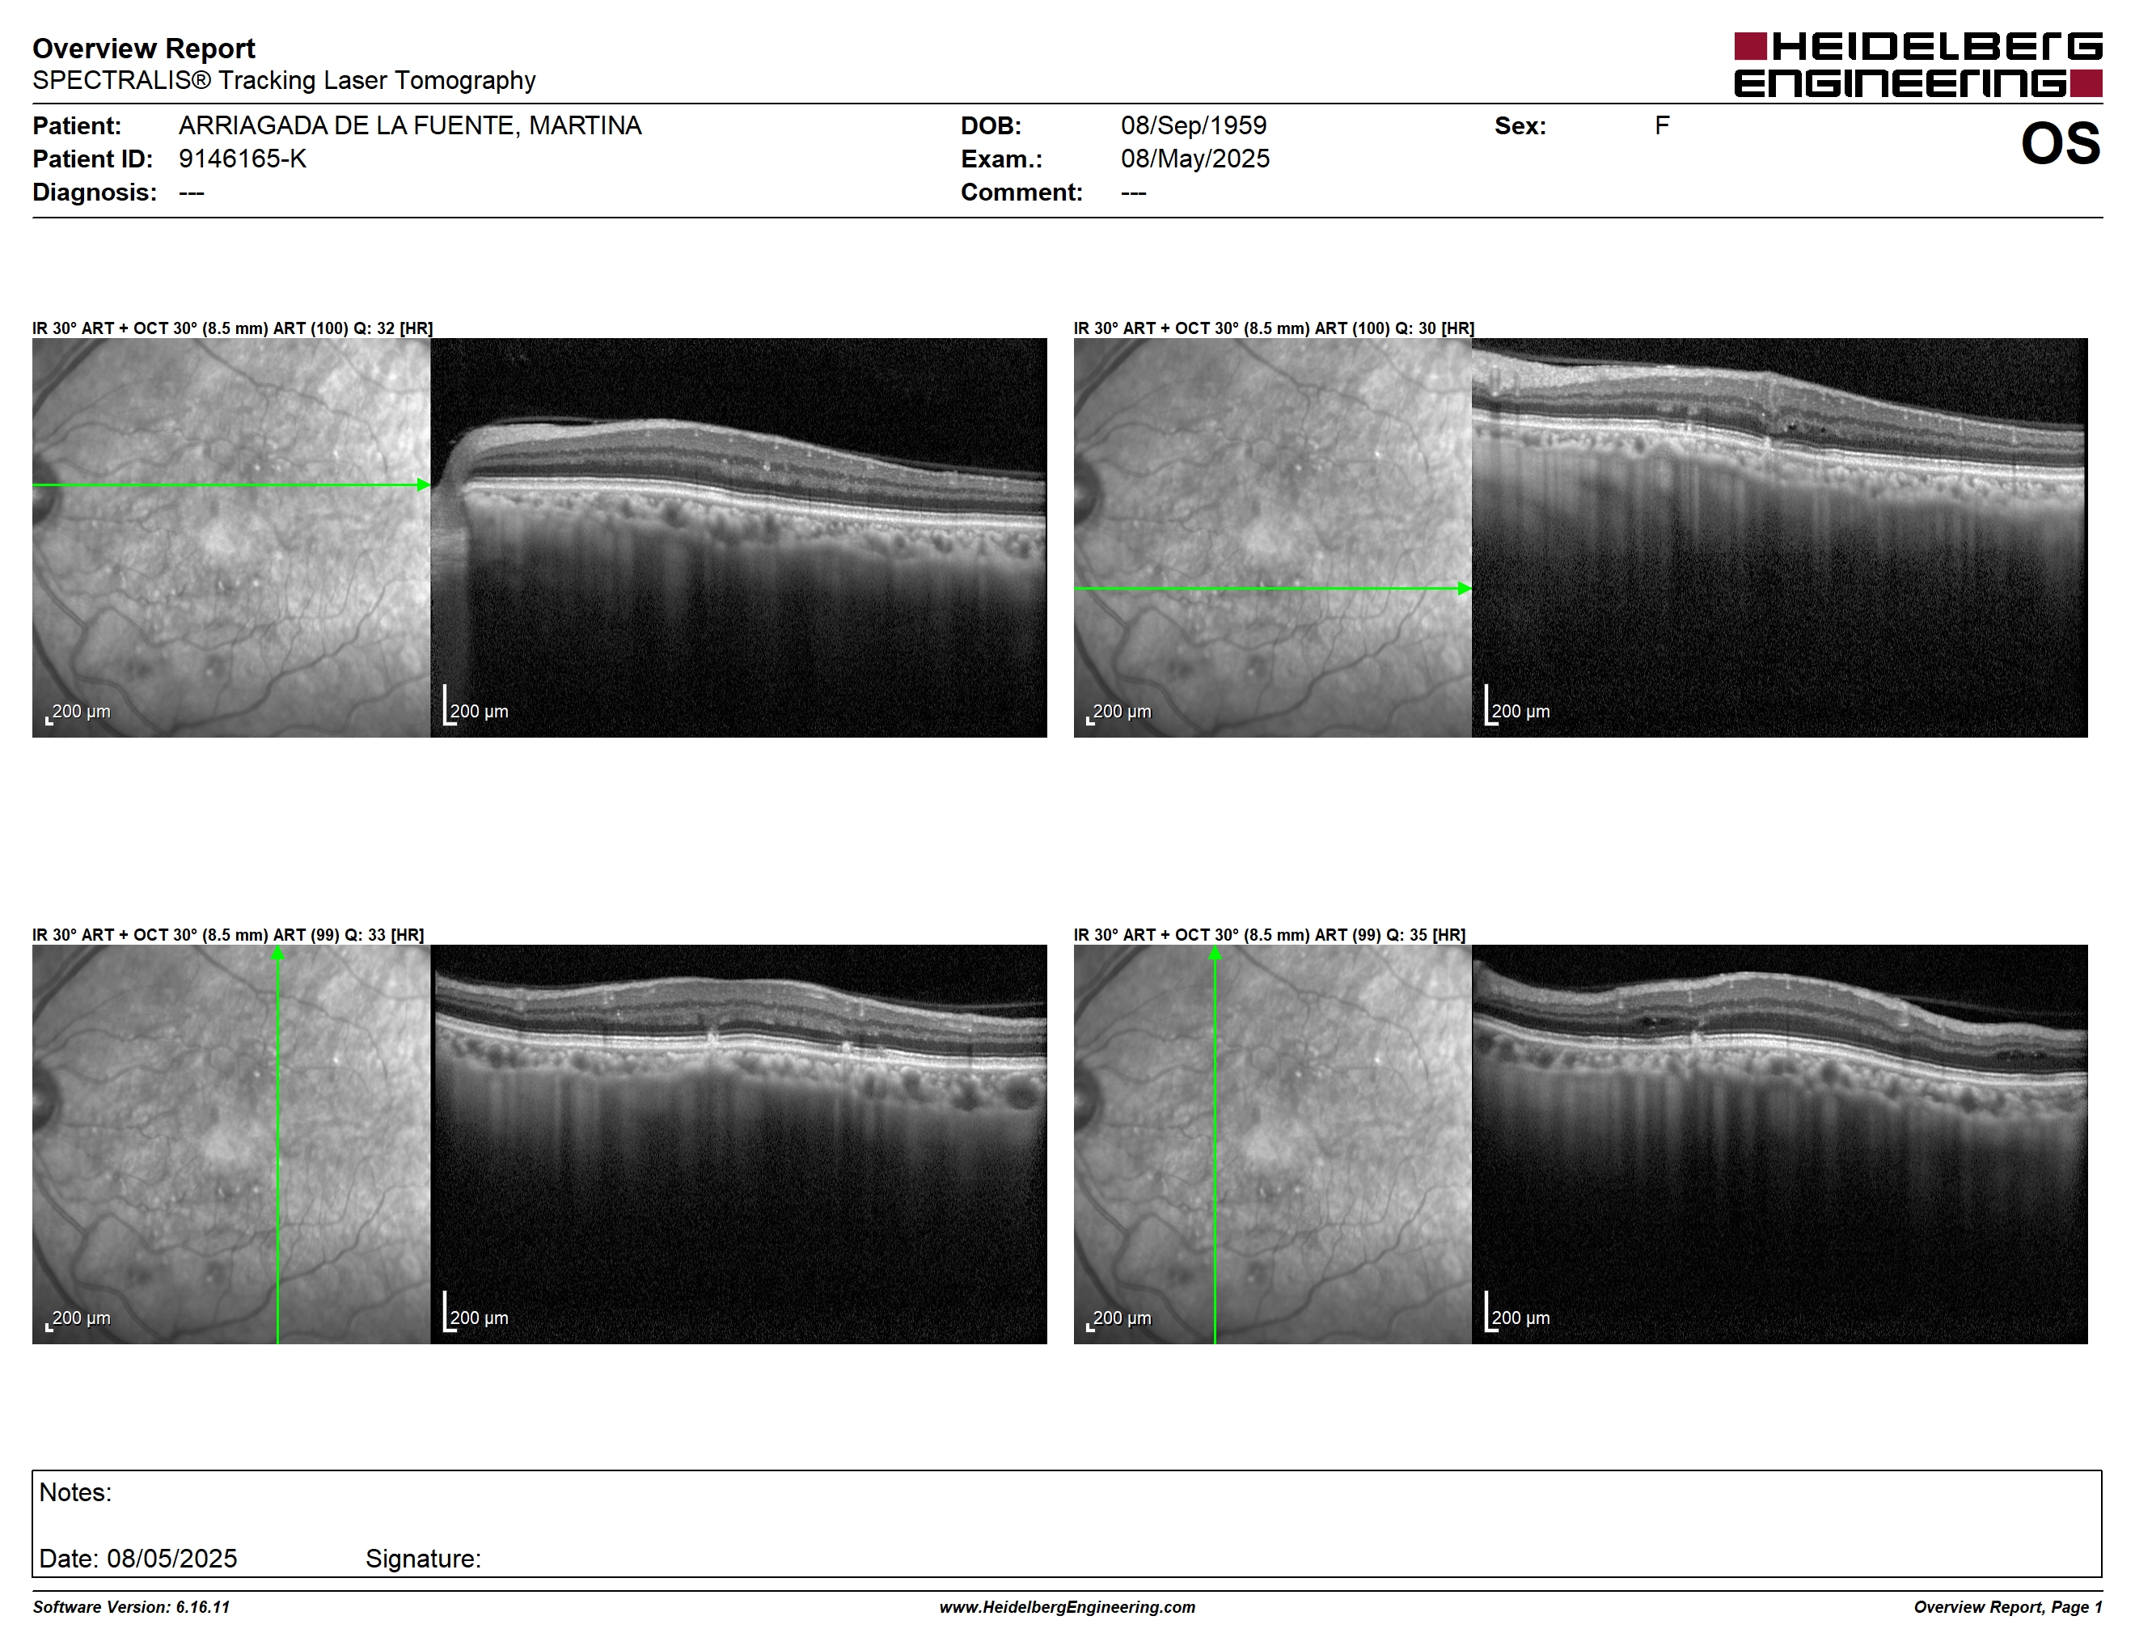Click the 200 µm scale bar in bottom-right OCT scan
2135x1650 pixels.
(1517, 1313)
